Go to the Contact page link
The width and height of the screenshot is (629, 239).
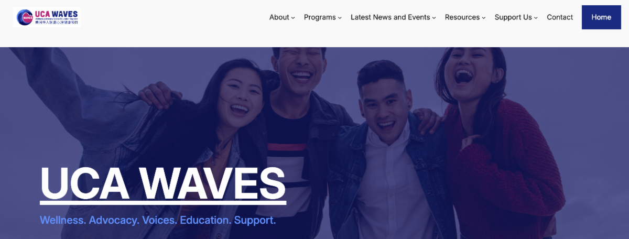pos(560,17)
